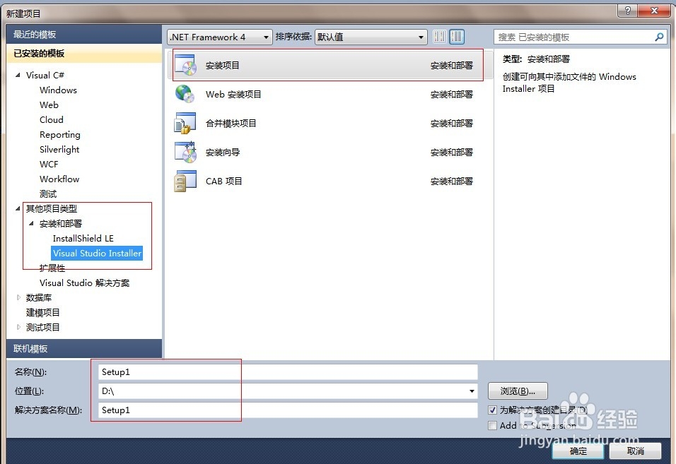The width and height of the screenshot is (676, 464).
Task: Select Cloud in template tree
Action: pos(52,119)
